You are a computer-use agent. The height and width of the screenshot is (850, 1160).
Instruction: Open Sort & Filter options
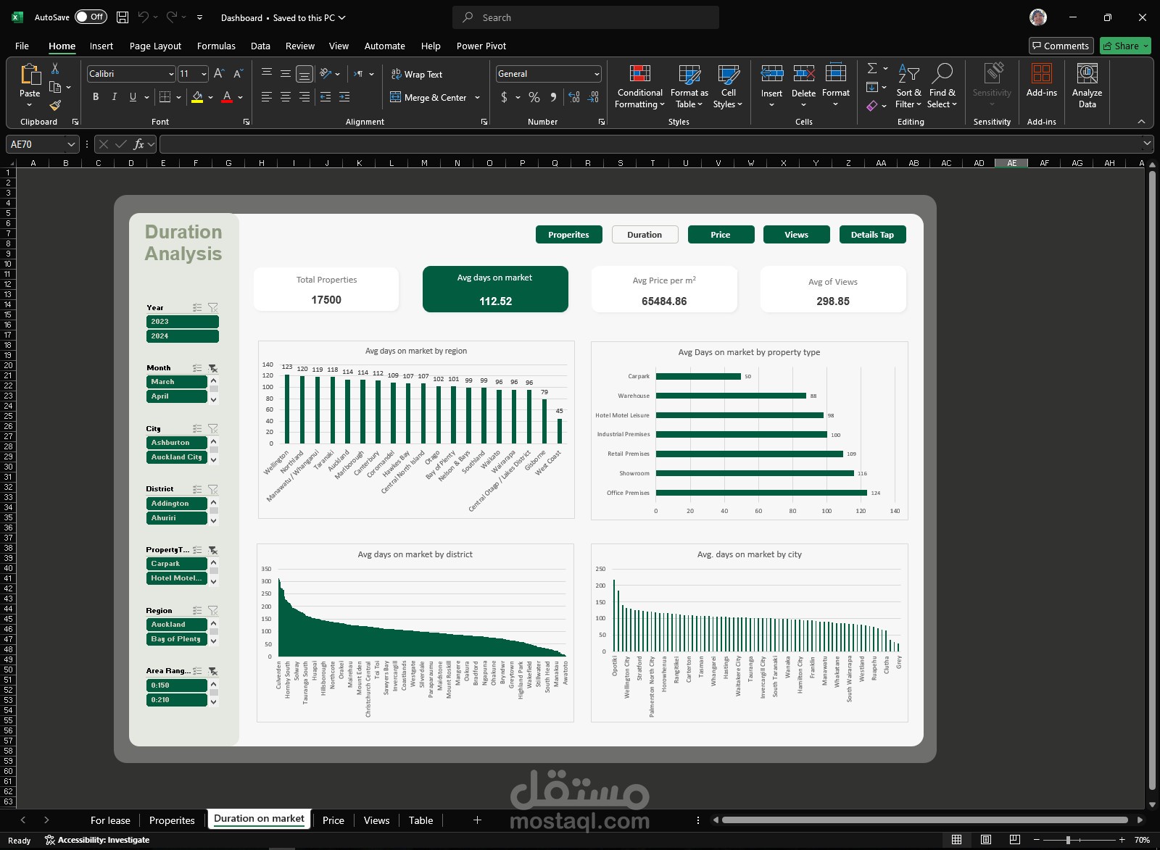tap(908, 87)
